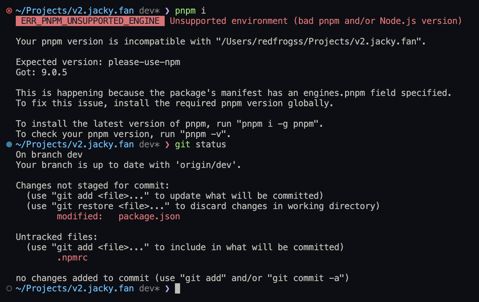Click the hollow circle beside the empty prompt
This screenshot has width=479, height=302.
pos(9,289)
